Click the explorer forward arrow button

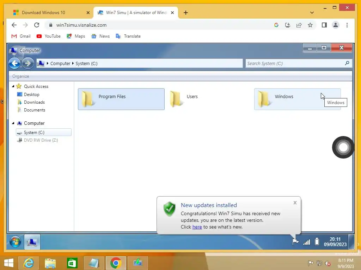[28, 63]
